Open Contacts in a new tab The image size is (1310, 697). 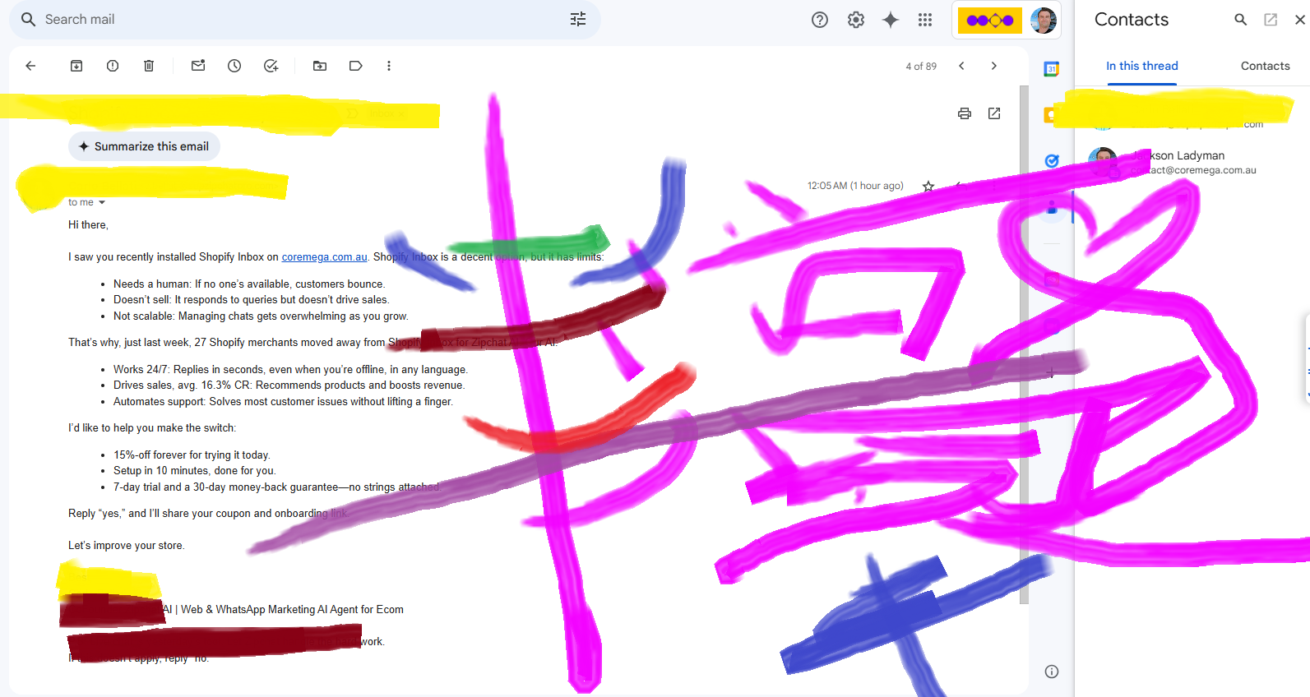tap(1271, 20)
